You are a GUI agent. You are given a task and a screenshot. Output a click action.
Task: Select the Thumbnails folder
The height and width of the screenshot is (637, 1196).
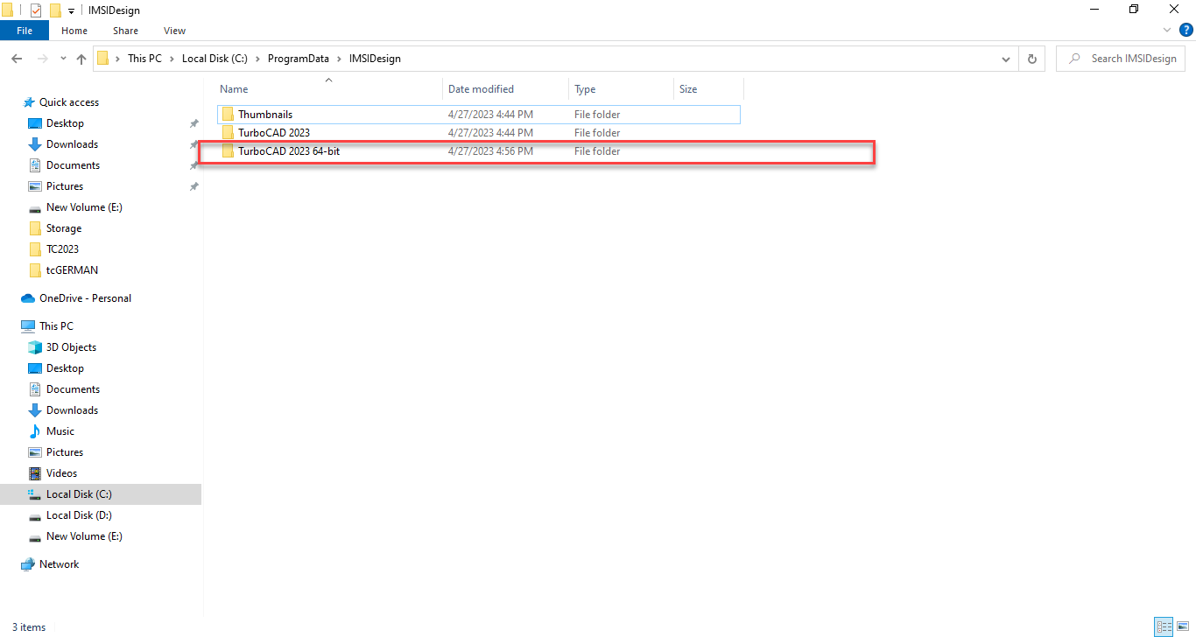point(478,115)
